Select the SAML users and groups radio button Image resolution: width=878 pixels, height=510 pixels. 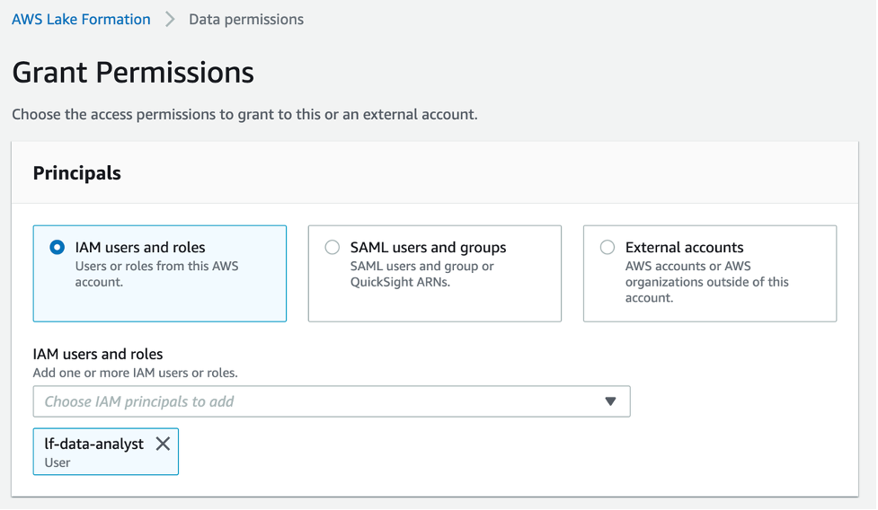point(333,248)
